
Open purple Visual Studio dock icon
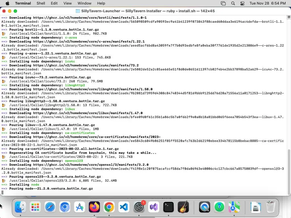pos(154,207)
